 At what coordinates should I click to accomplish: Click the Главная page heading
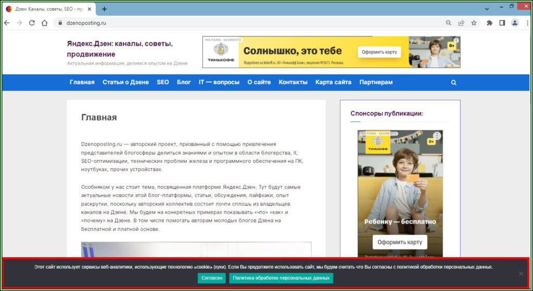99,117
